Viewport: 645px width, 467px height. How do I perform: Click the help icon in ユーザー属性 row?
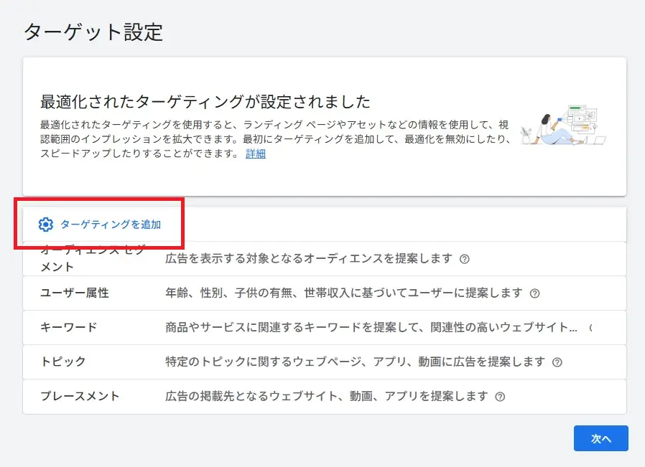534,293
